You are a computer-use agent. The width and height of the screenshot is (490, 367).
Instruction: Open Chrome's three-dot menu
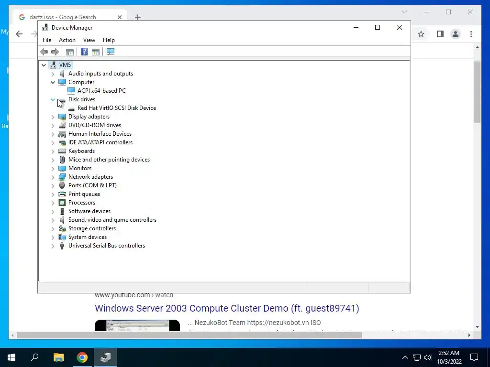coord(471,34)
